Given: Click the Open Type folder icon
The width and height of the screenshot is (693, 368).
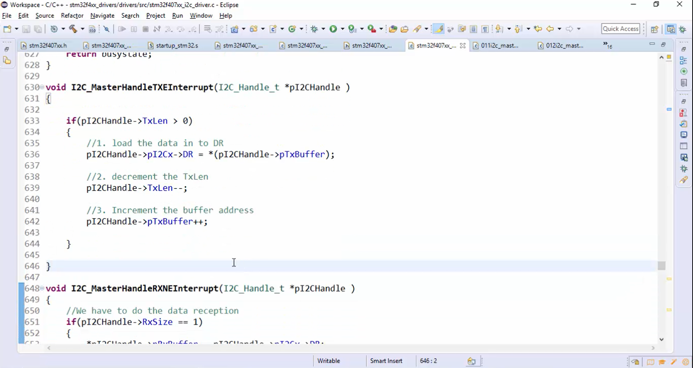Looking at the screenshot, I should tap(393, 29).
